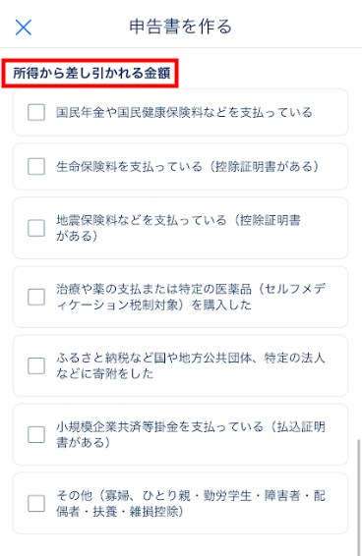Click blank area below the その他 card
Image resolution: width=362 pixels, height=556 pixels.
coord(178,545)
